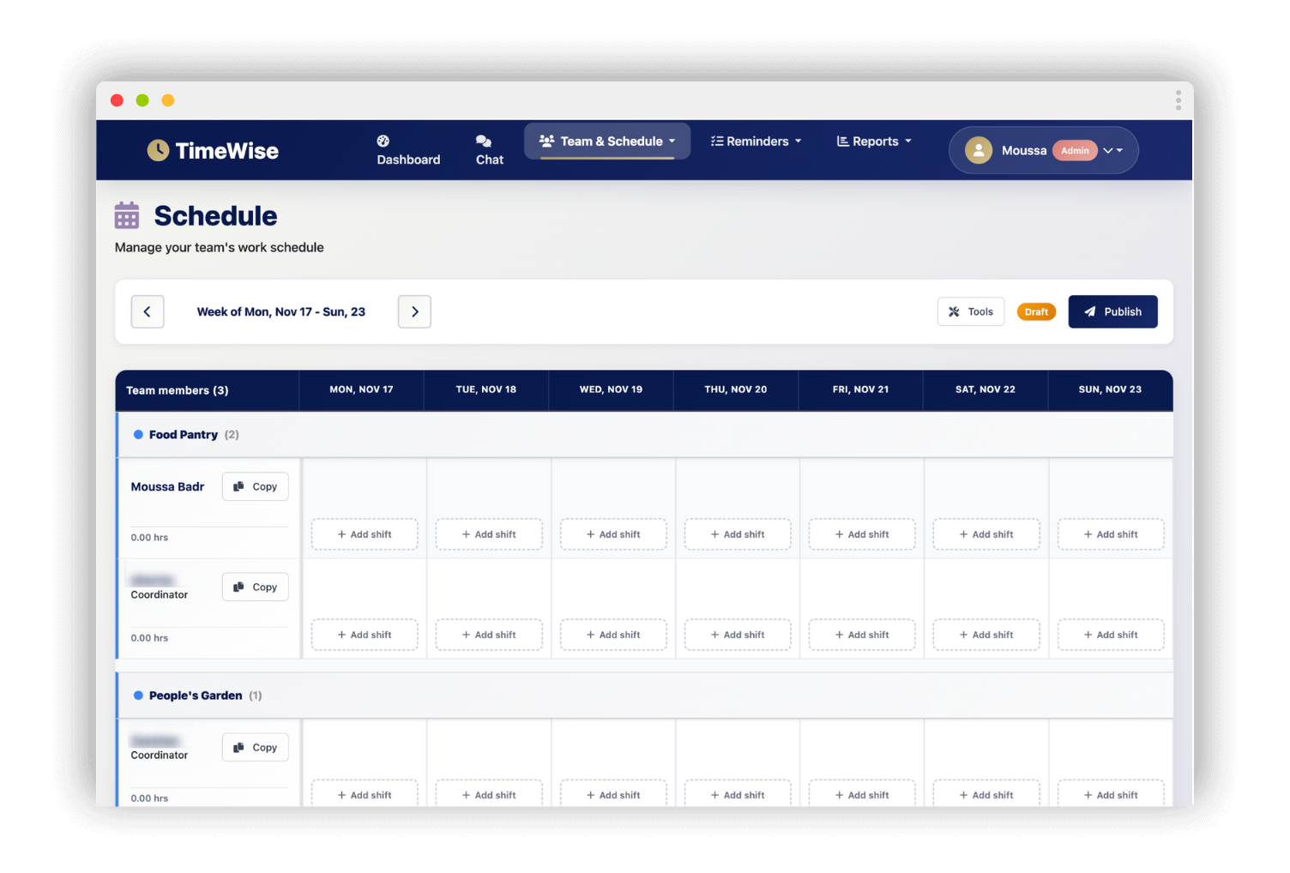Open the schedule Tools button
The image size is (1290, 873).
970,312
